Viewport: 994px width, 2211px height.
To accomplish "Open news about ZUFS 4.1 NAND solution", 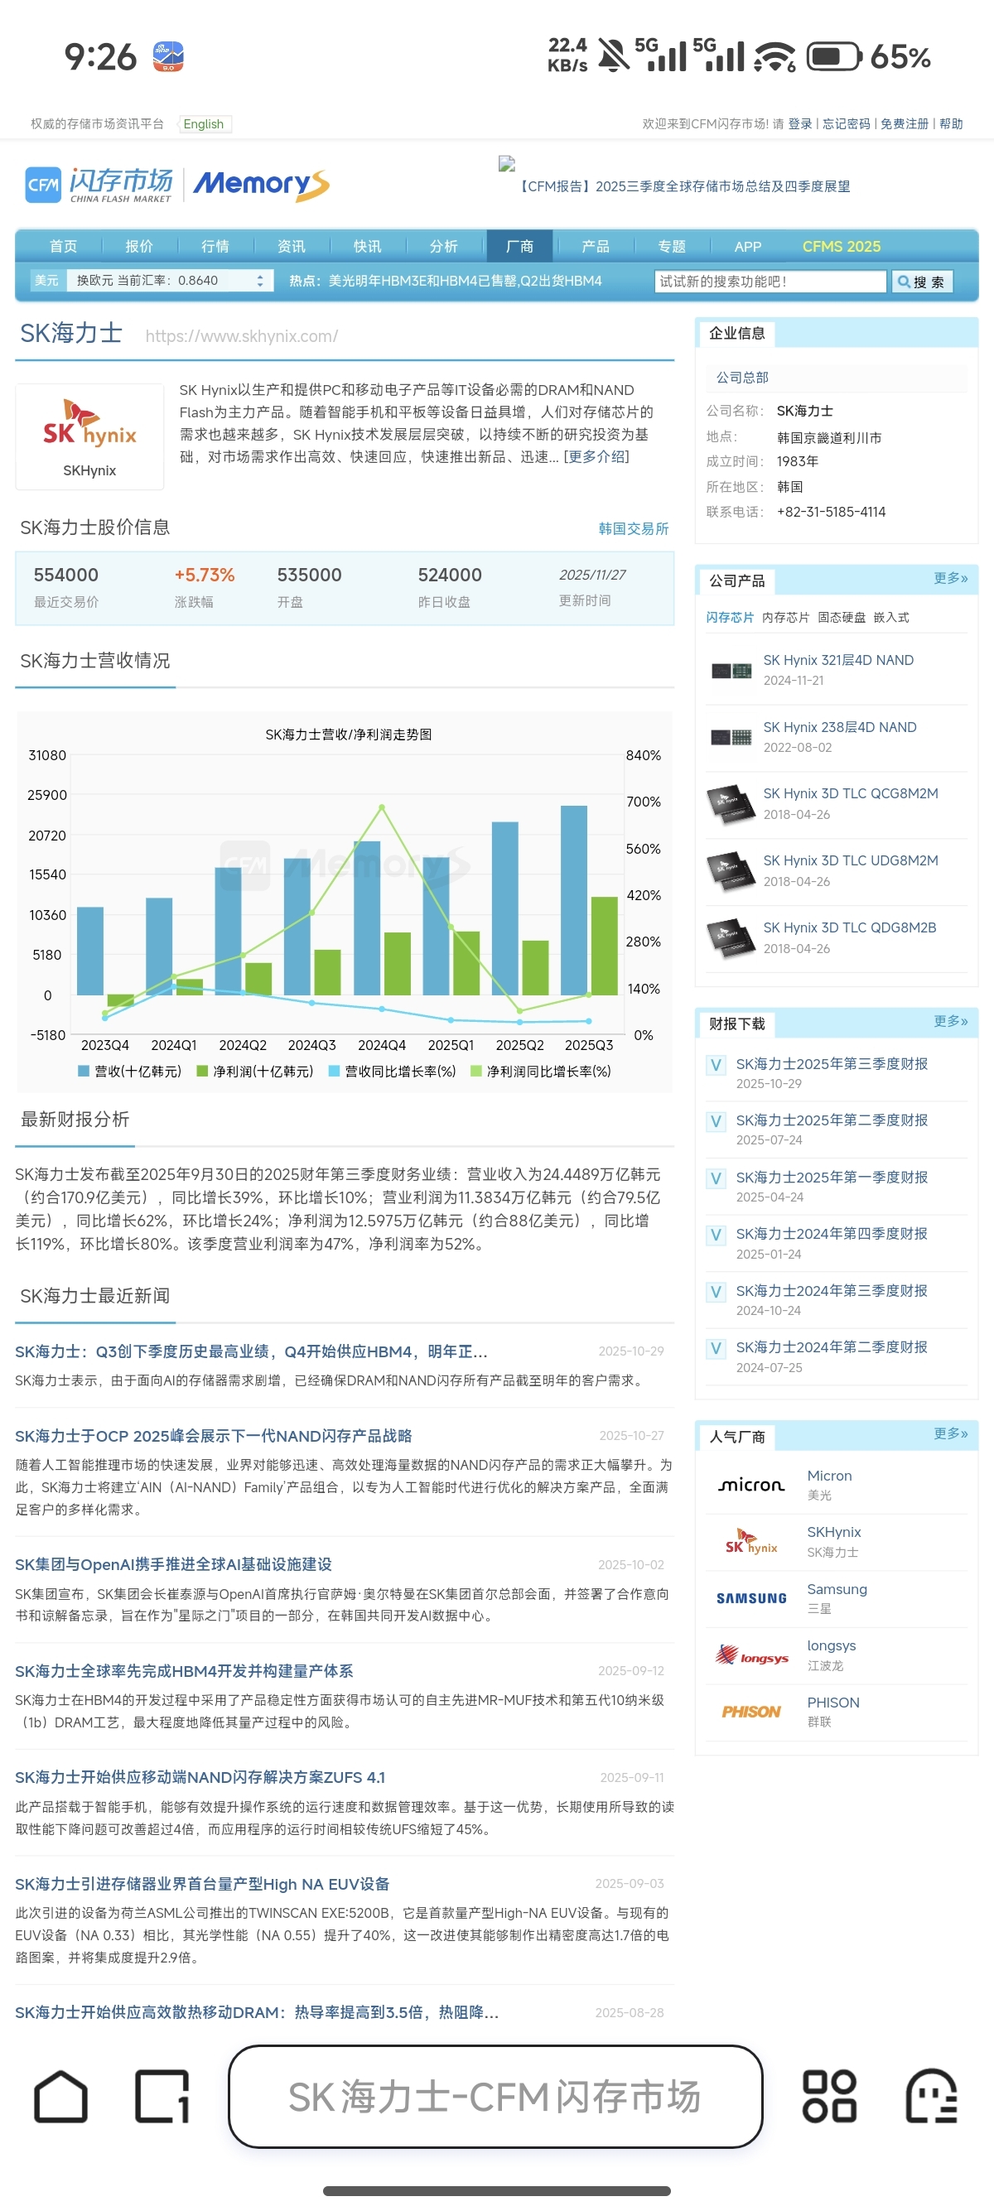I will pyautogui.click(x=200, y=1778).
